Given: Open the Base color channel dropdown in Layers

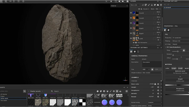Looking at the screenshot, I should pyautogui.click(x=135, y=5).
